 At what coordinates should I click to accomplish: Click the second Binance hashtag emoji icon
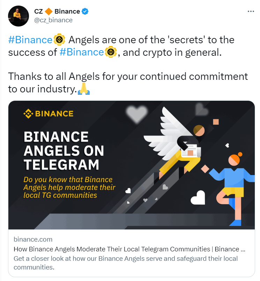click(x=111, y=52)
